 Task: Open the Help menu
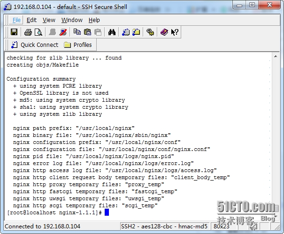pyautogui.click(x=94, y=20)
